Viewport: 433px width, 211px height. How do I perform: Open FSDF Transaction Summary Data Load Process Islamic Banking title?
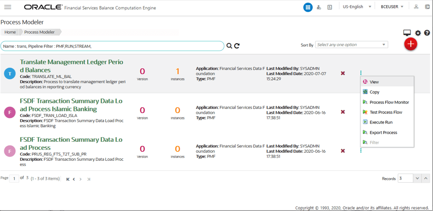point(71,105)
